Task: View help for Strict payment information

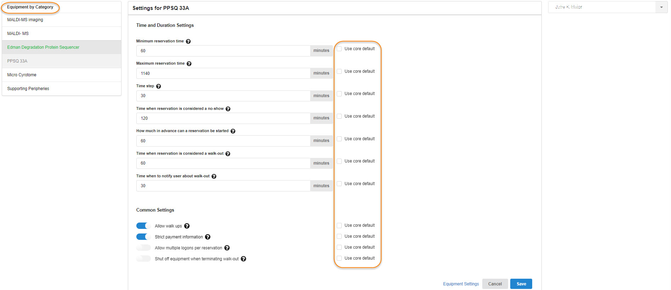Action: [x=208, y=237]
